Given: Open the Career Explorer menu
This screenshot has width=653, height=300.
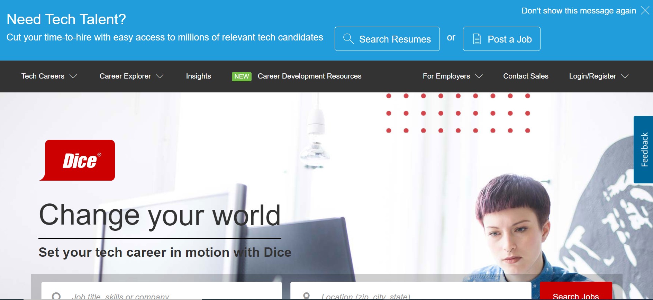Looking at the screenshot, I should [x=131, y=76].
